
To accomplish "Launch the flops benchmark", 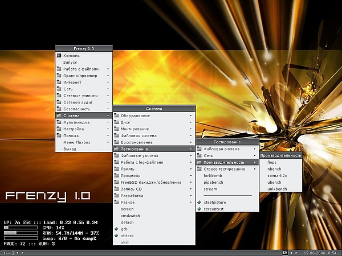I will pos(272,162).
